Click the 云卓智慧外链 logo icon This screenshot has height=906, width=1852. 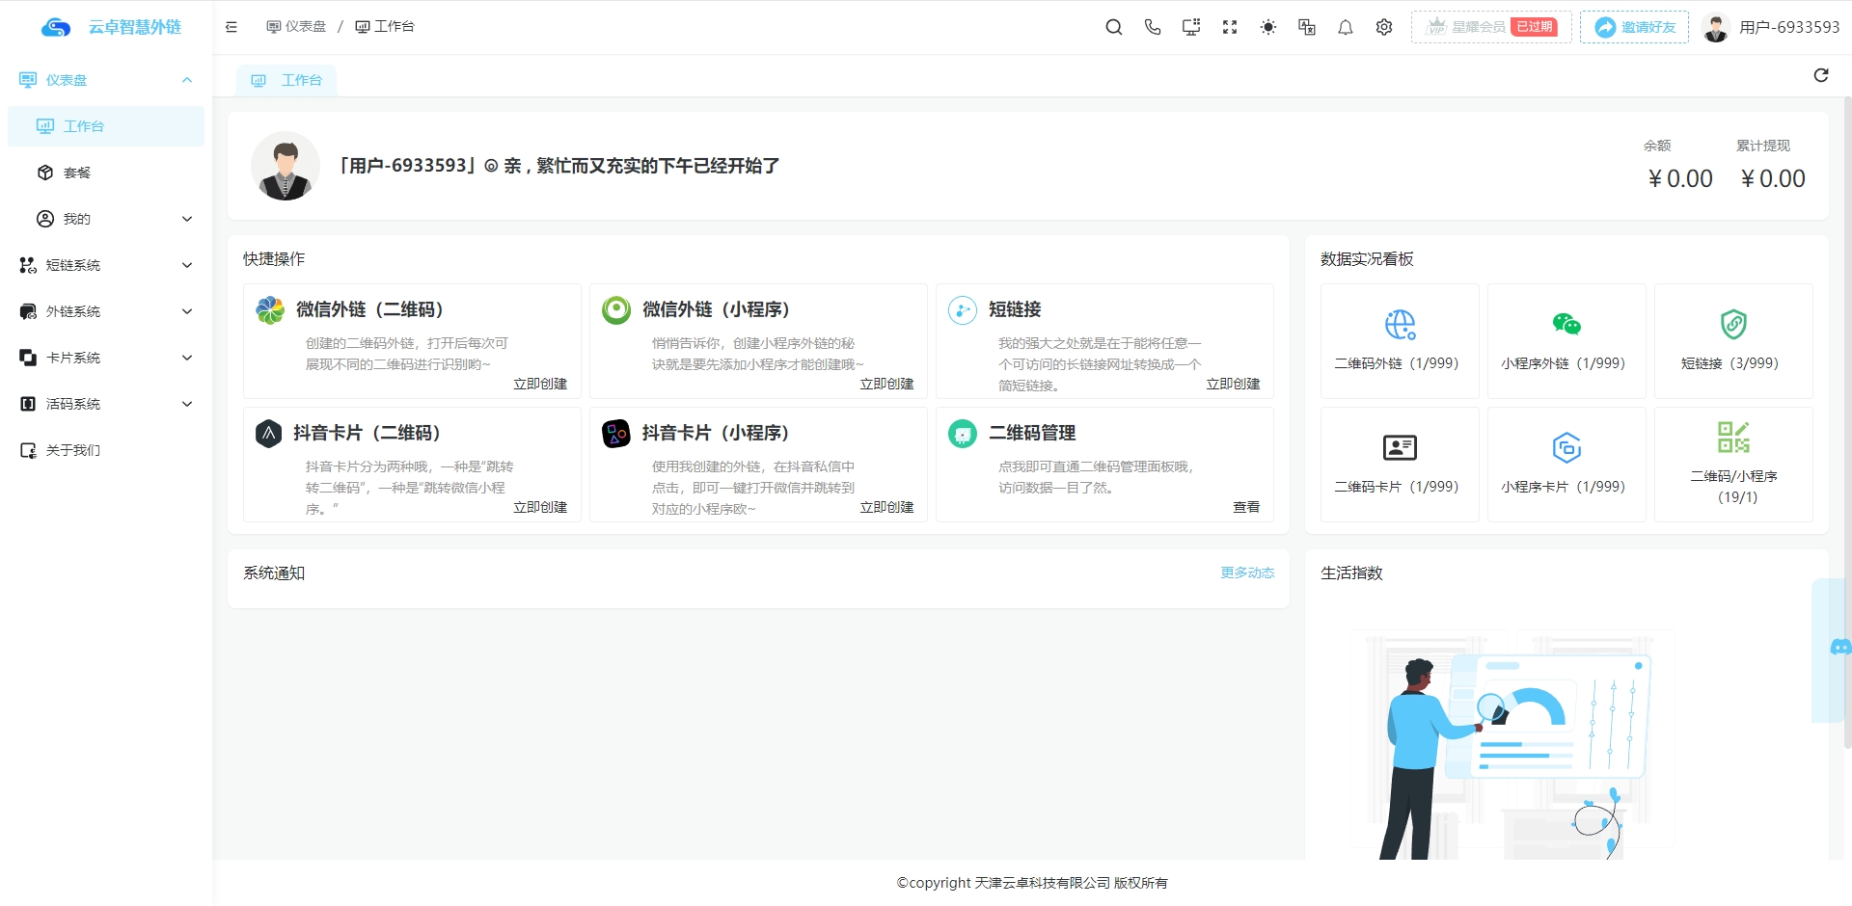tap(55, 27)
